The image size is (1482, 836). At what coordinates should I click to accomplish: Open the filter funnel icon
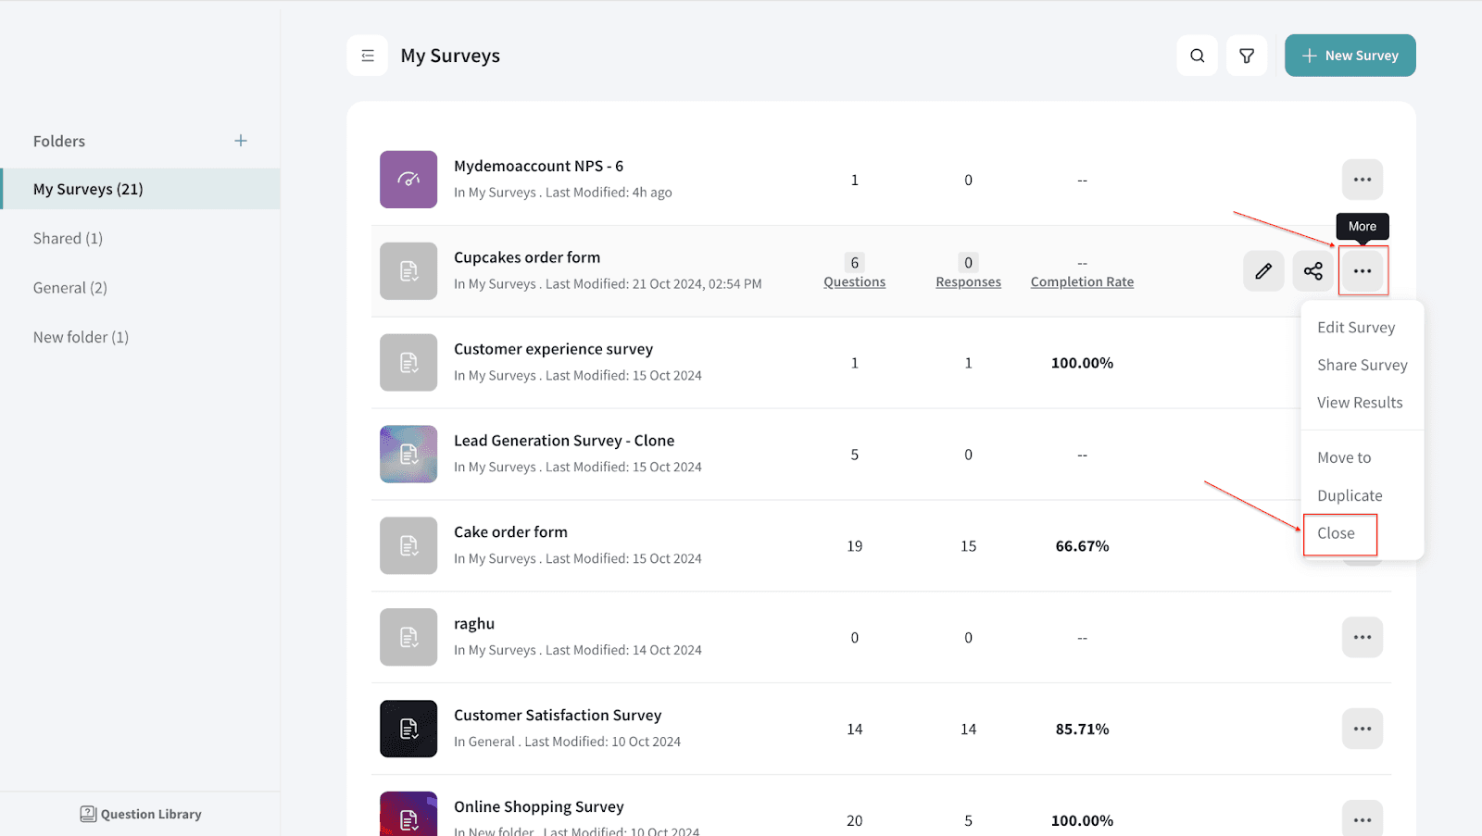pyautogui.click(x=1247, y=56)
